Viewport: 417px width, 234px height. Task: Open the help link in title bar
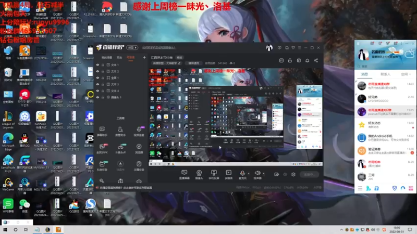(x=159, y=48)
